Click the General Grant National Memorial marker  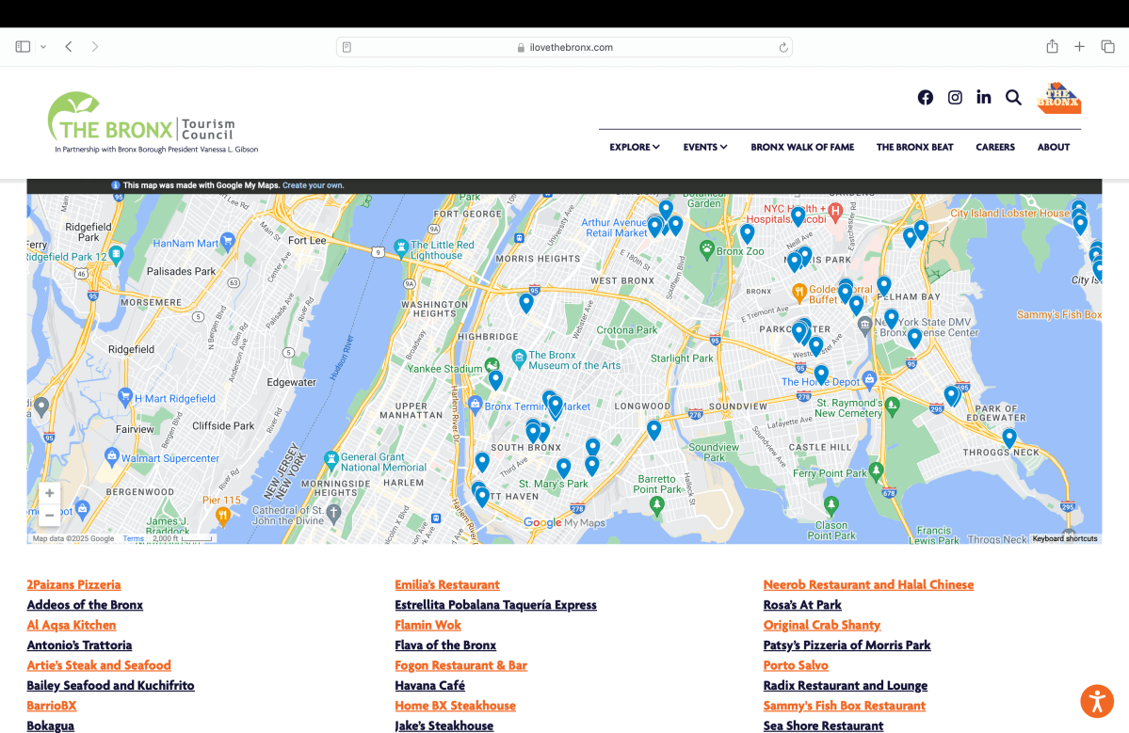pyautogui.click(x=331, y=460)
